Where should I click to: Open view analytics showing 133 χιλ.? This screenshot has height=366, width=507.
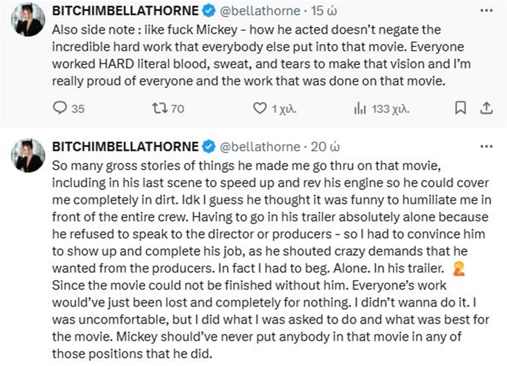point(360,108)
